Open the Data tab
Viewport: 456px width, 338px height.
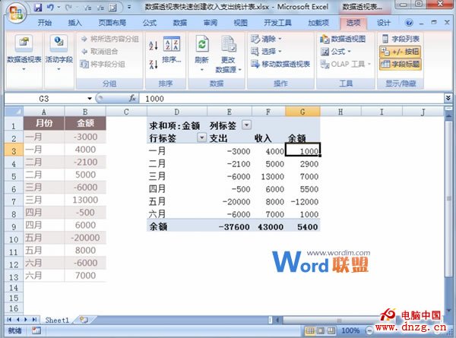[179, 23]
